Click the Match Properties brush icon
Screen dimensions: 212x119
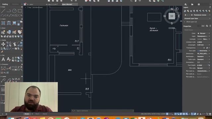click(x=2, y=52)
